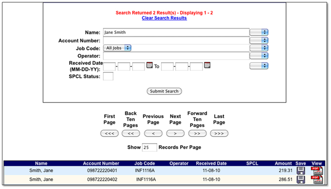Screen dimensions: 331x189
Task: Open the dropdown beside the Operator field
Action: 259,56
